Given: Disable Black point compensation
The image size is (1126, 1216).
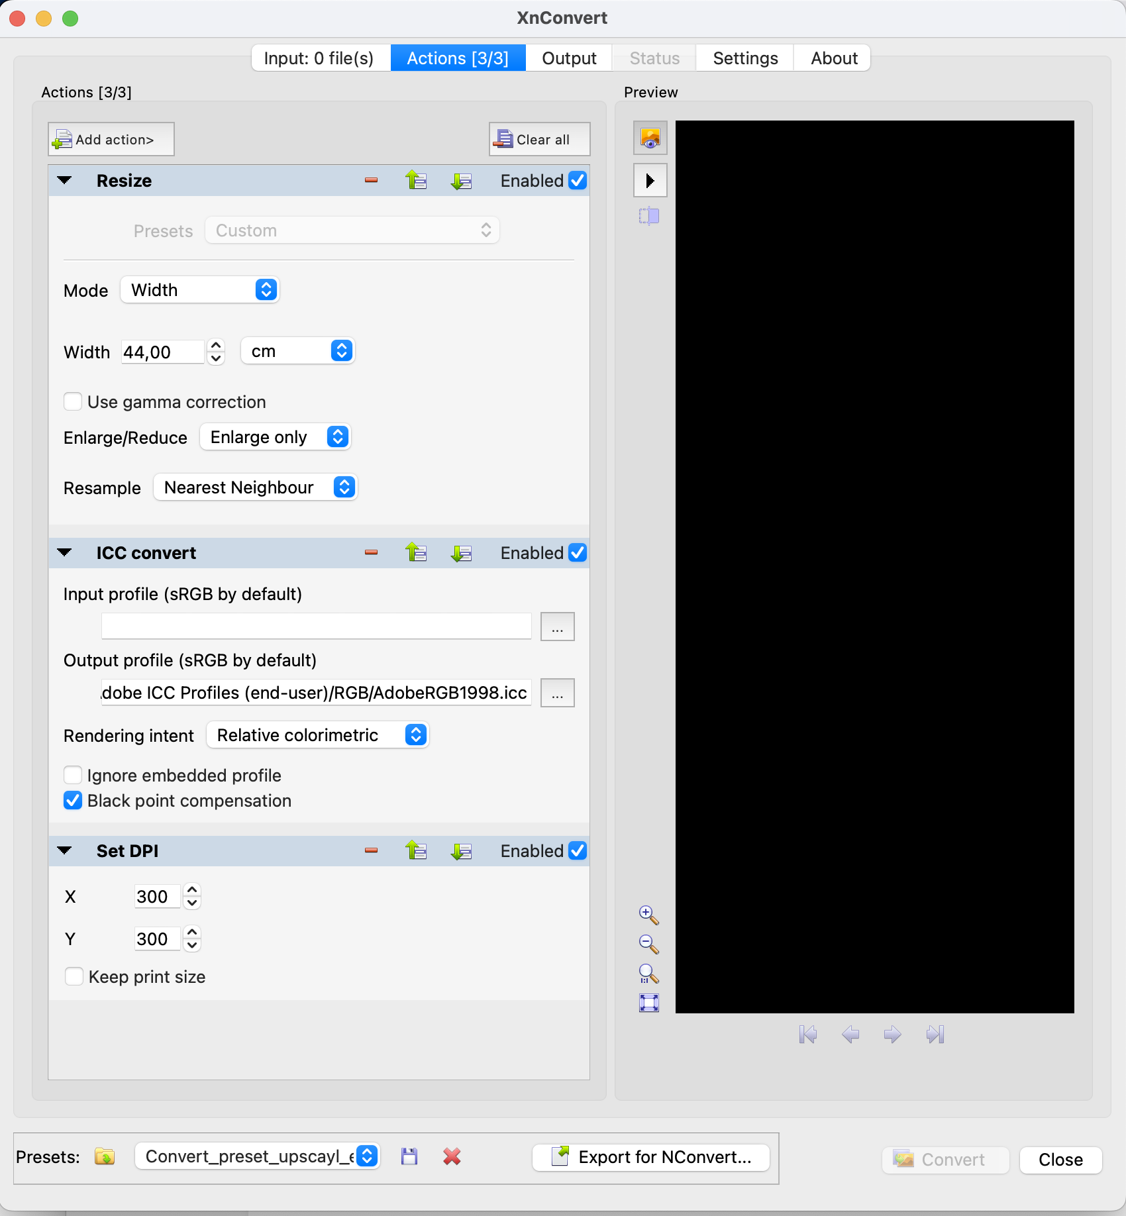Looking at the screenshot, I should point(73,800).
